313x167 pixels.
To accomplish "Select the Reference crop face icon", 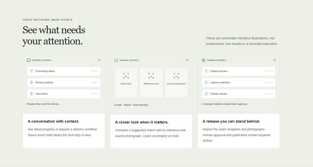I will [x=151, y=76].
